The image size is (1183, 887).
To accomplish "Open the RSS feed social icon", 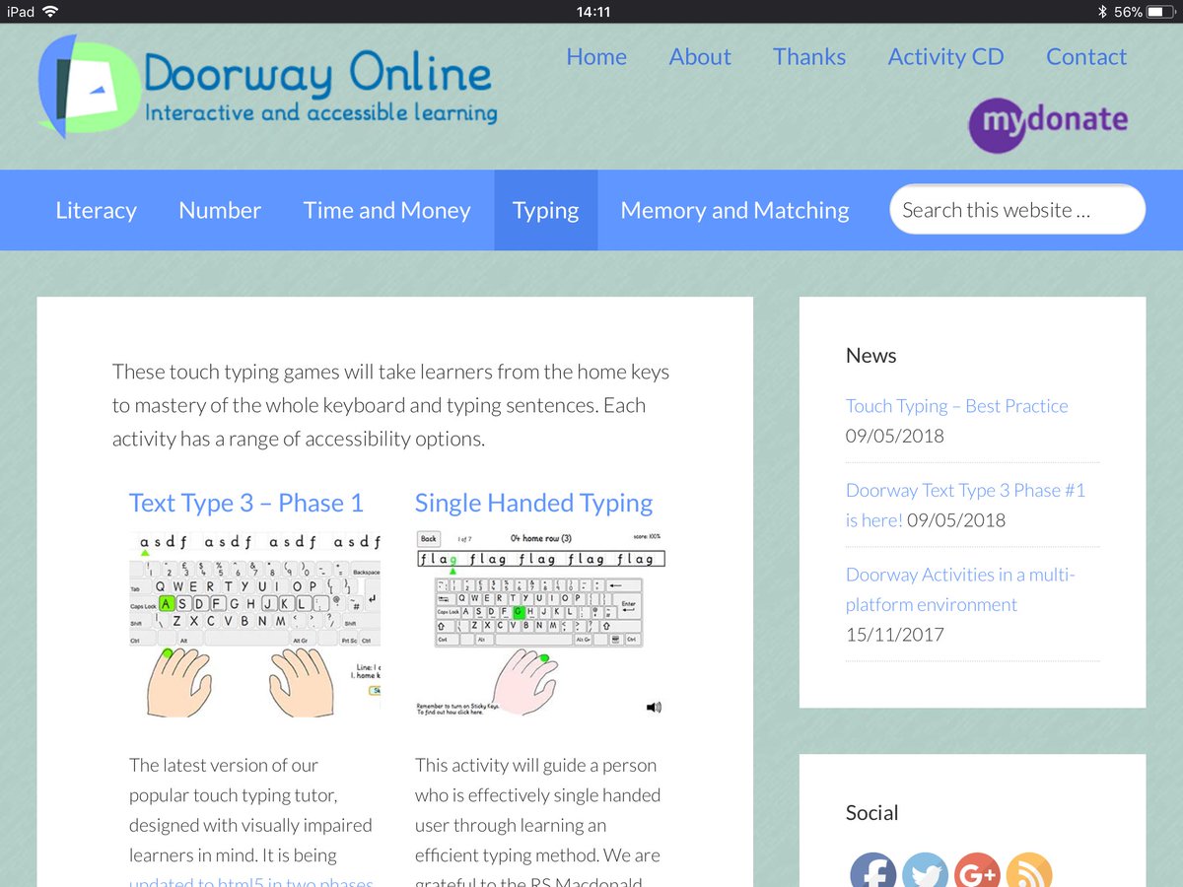I will [x=1029, y=870].
